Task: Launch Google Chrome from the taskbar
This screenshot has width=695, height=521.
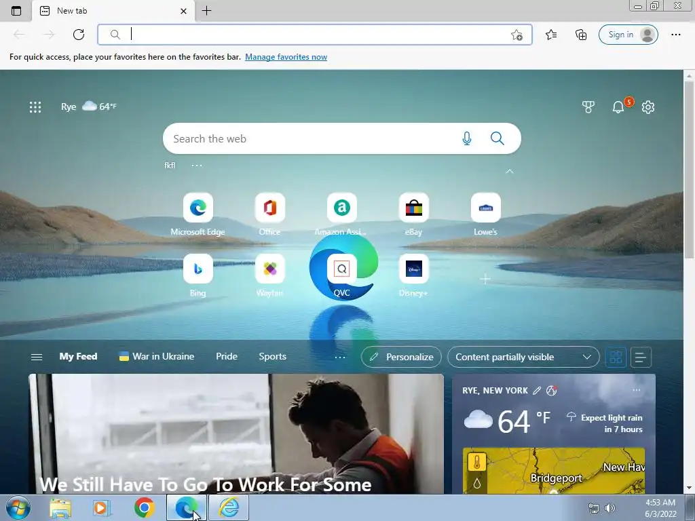Action: (x=144, y=507)
